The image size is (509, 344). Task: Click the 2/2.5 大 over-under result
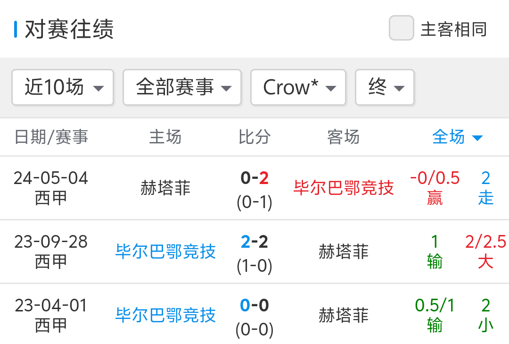click(x=485, y=252)
